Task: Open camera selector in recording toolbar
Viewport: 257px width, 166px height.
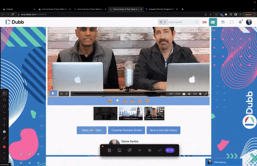Action: (x=110, y=150)
